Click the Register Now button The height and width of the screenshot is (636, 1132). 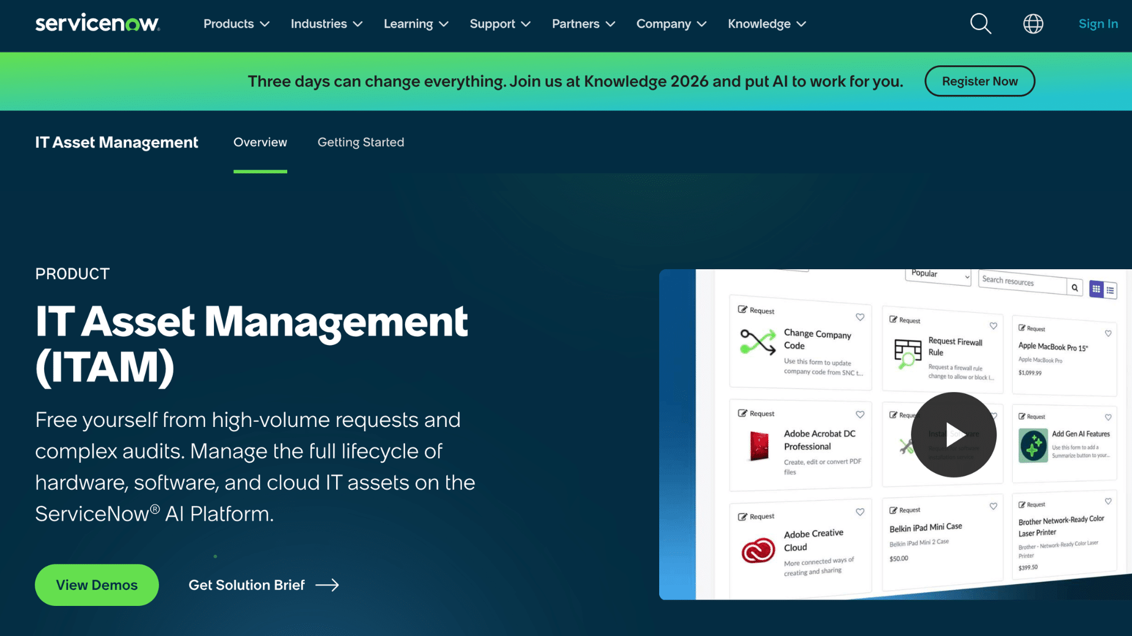979,81
